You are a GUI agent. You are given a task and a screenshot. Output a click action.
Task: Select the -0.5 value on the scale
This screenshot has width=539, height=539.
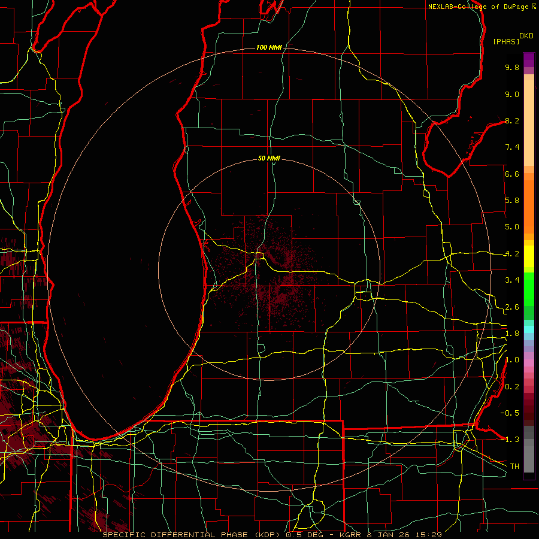click(510, 413)
